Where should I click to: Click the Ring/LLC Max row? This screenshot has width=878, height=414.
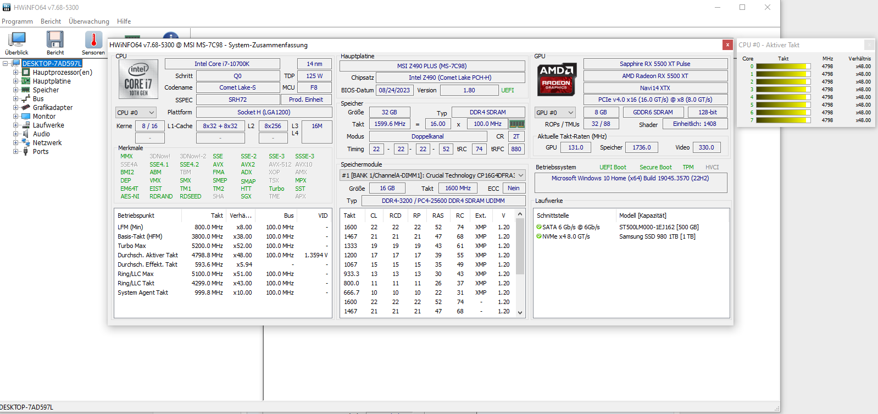click(x=223, y=274)
